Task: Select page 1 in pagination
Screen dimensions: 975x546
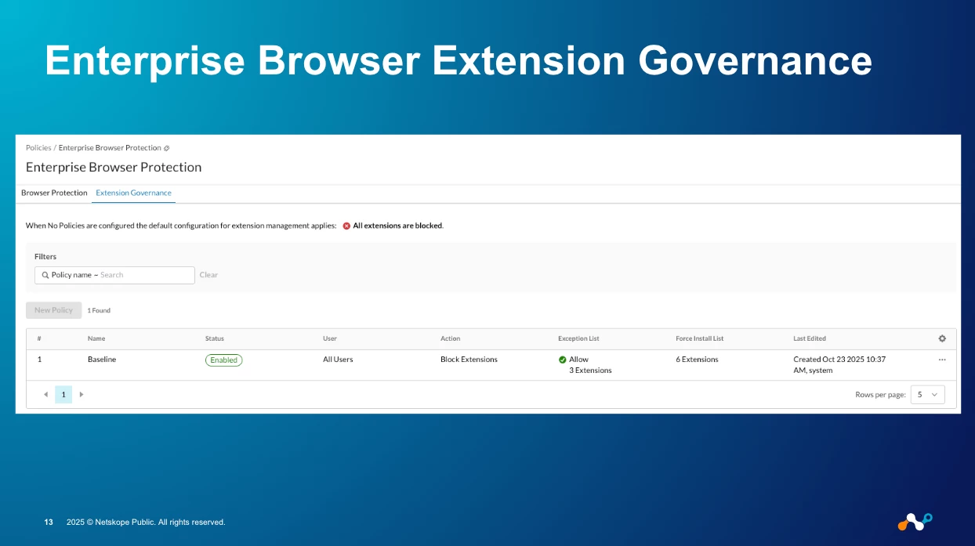Action: click(63, 394)
